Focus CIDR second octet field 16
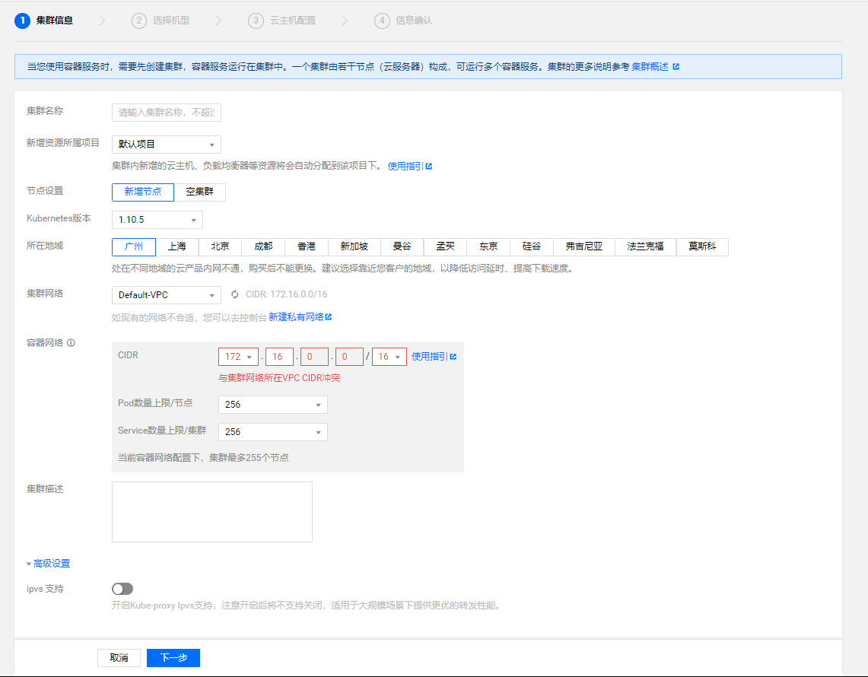Screen dimensions: 868x677 click(x=279, y=357)
